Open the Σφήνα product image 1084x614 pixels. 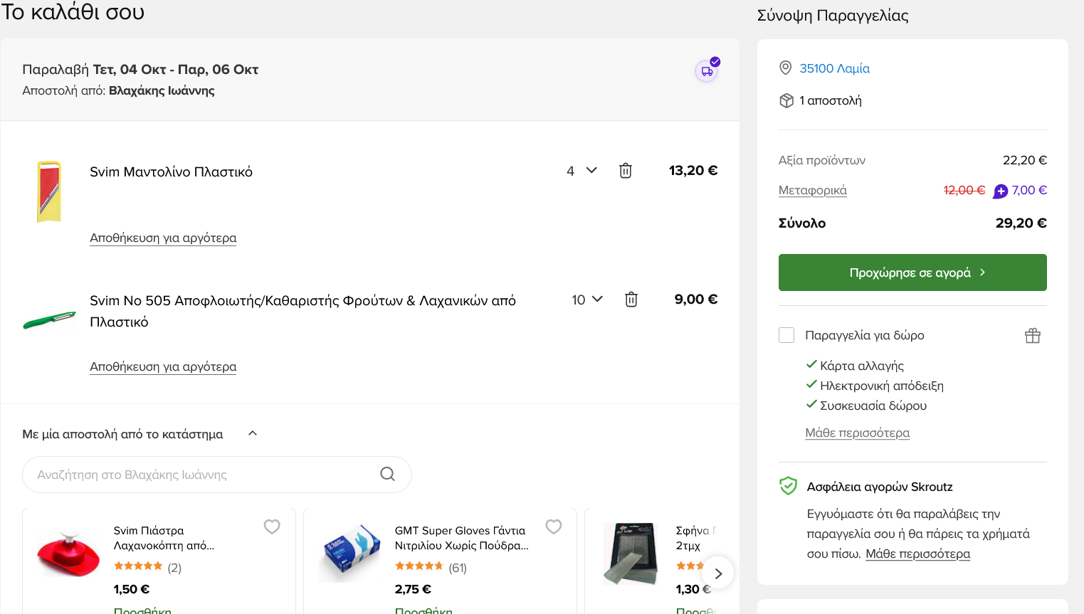pyautogui.click(x=631, y=554)
